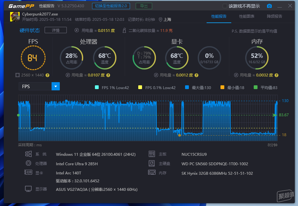Click the memory gauge showing 52%
Viewport: 298px width, 206px height.
pos(257,58)
